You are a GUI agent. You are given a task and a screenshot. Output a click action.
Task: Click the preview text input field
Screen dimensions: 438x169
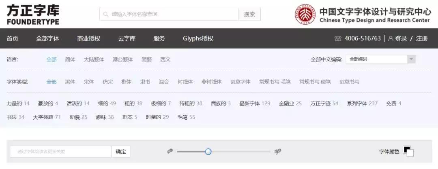[x=60, y=152]
